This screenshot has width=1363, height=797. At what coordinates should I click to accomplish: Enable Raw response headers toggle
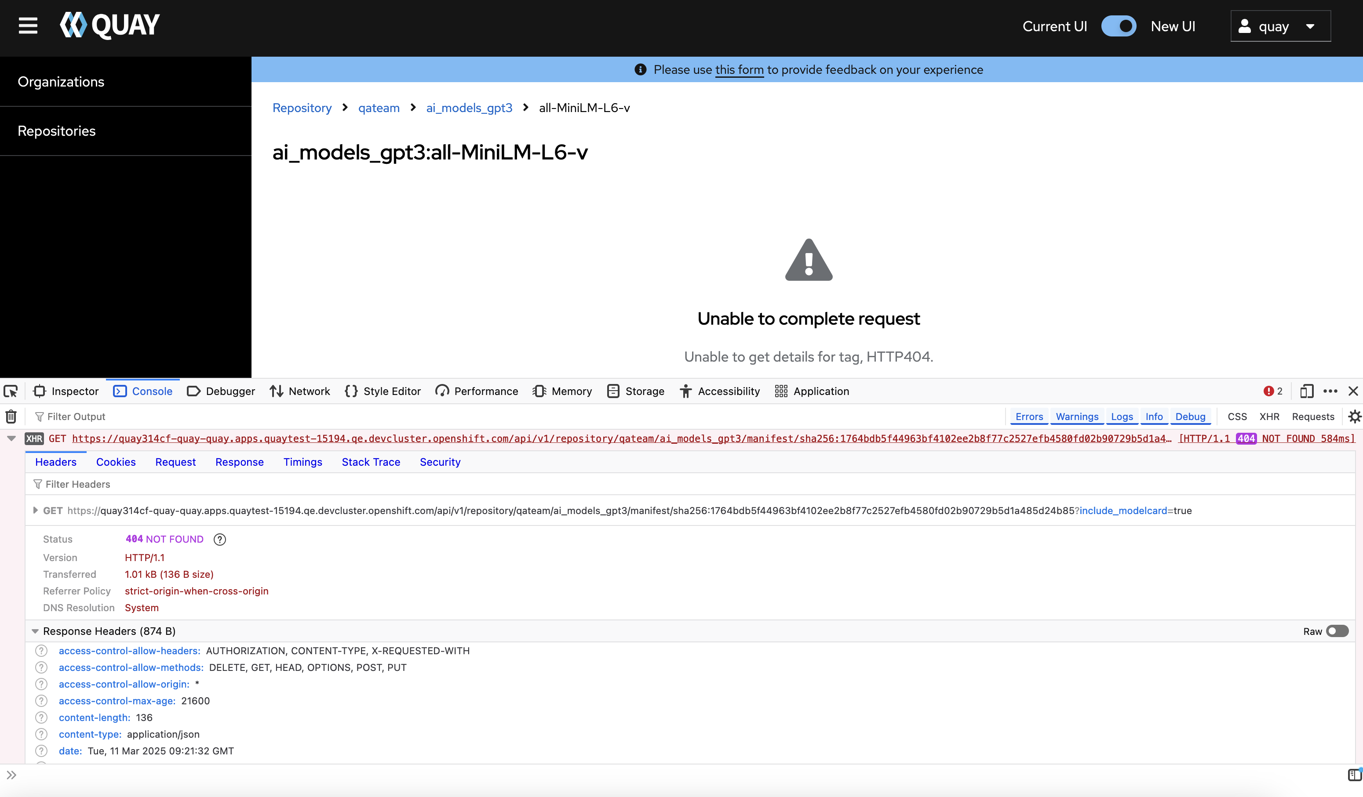[x=1337, y=631]
